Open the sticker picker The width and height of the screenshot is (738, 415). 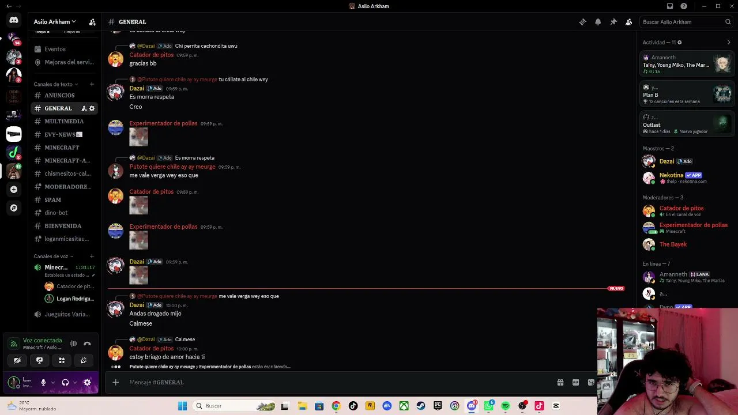591,382
